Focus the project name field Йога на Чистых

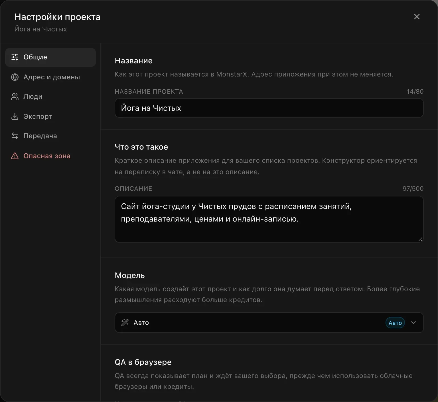269,108
